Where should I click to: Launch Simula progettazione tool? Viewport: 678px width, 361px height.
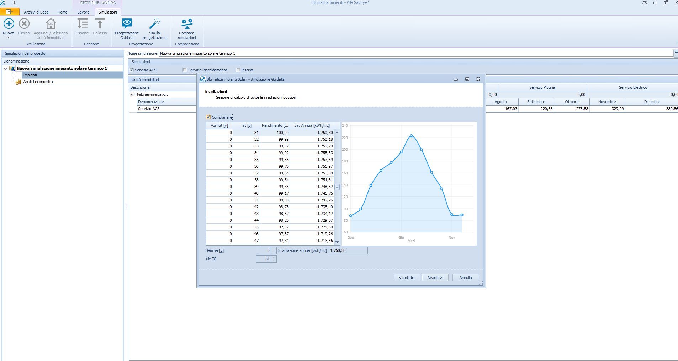pyautogui.click(x=154, y=24)
